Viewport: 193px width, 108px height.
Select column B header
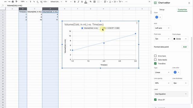23,9
